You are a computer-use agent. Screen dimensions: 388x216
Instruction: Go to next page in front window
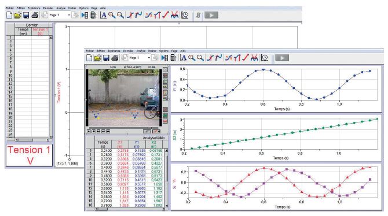tap(155, 58)
